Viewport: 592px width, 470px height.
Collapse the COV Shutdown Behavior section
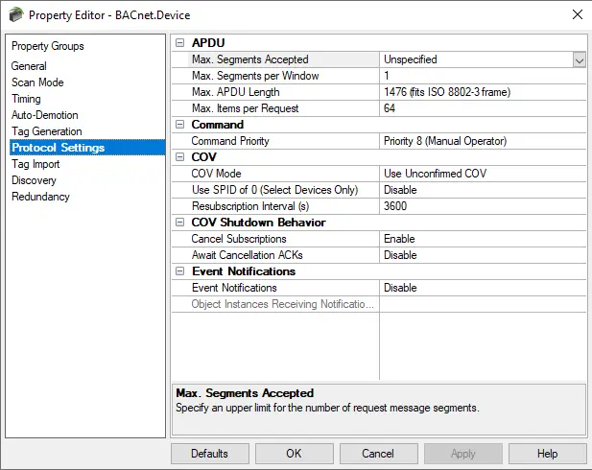180,223
